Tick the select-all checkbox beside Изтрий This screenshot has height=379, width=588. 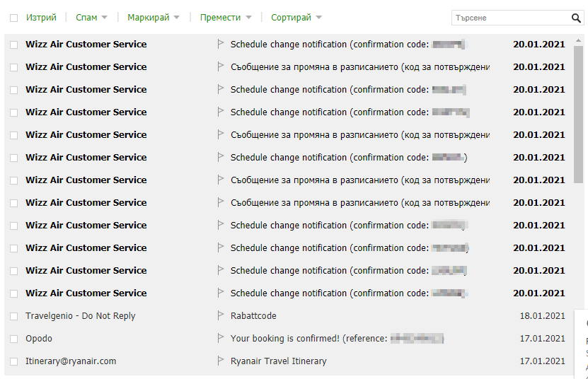pos(14,18)
